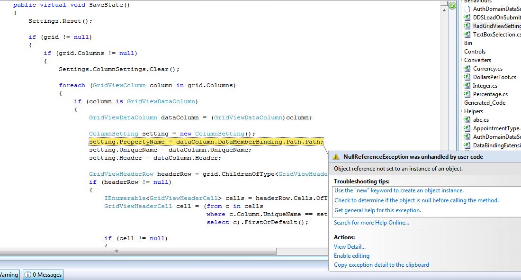Click the line 'if (grid != null)'
The image size is (521, 280).
(60, 37)
